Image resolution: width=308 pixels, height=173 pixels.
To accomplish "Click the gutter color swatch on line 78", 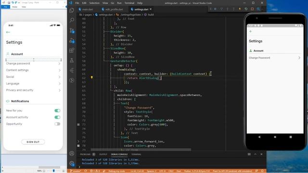I will (x=78, y=146).
